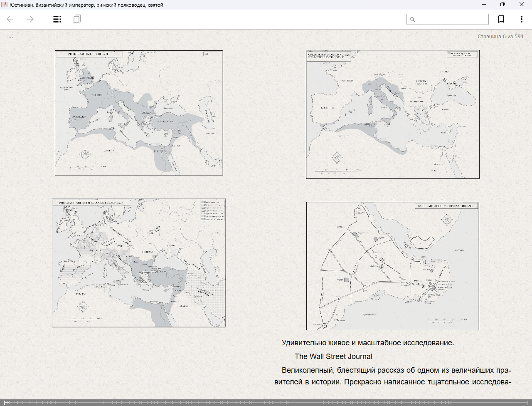The width and height of the screenshot is (532, 406).
Task: Go forward using the right arrow
Action: (x=30, y=19)
